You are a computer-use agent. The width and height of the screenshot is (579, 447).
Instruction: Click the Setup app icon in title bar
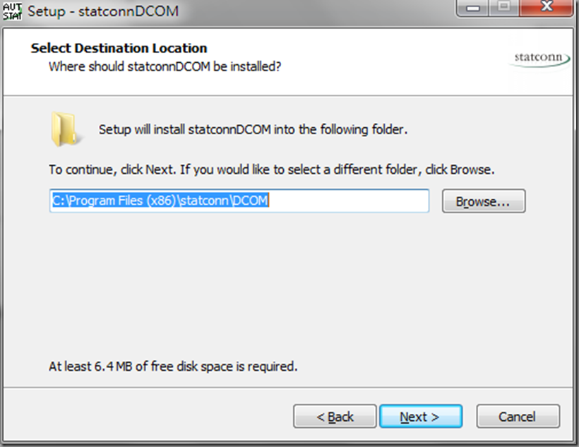[x=13, y=11]
